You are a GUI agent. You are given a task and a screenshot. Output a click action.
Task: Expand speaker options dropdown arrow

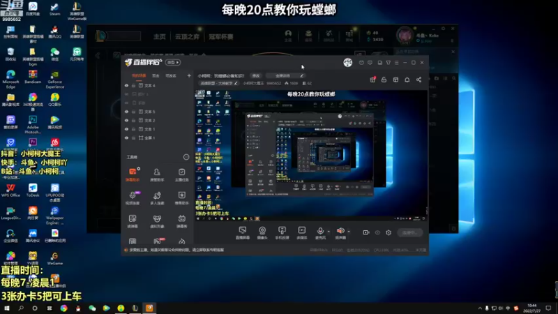[x=349, y=232]
